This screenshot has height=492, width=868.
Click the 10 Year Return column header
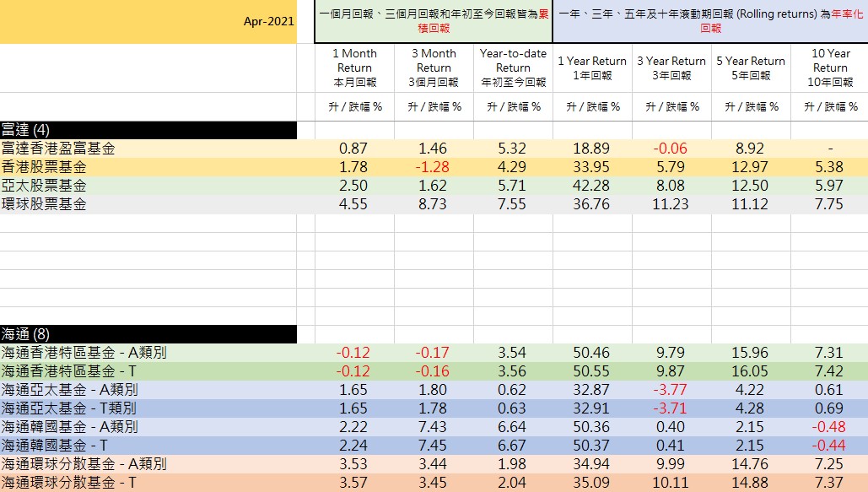pos(830,68)
